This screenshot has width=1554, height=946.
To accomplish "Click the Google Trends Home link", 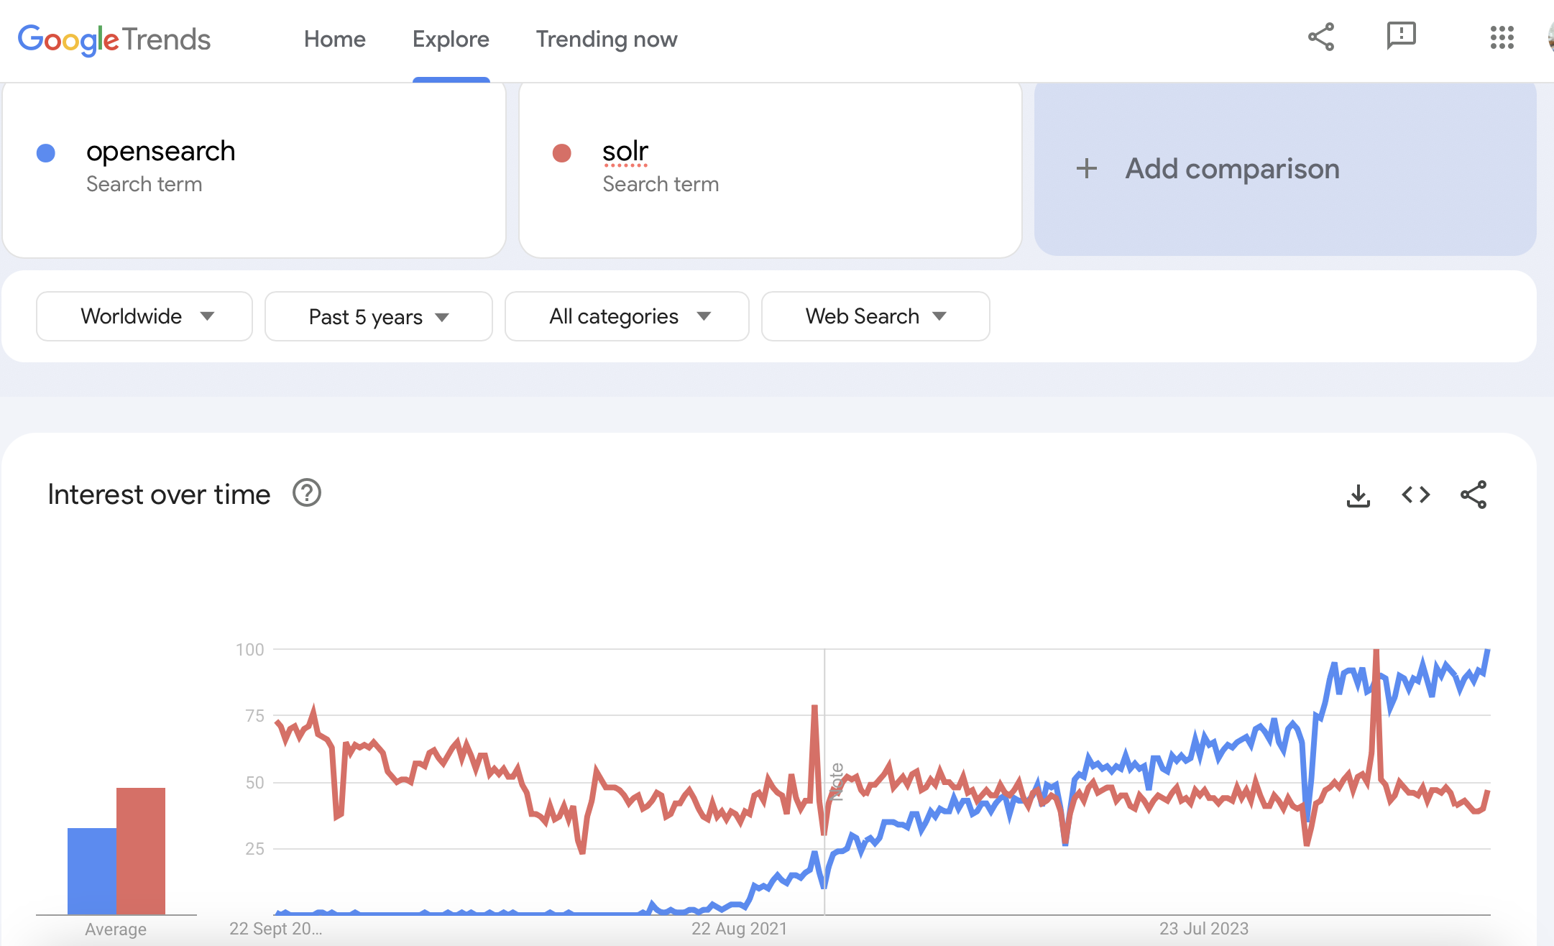I will [x=335, y=39].
